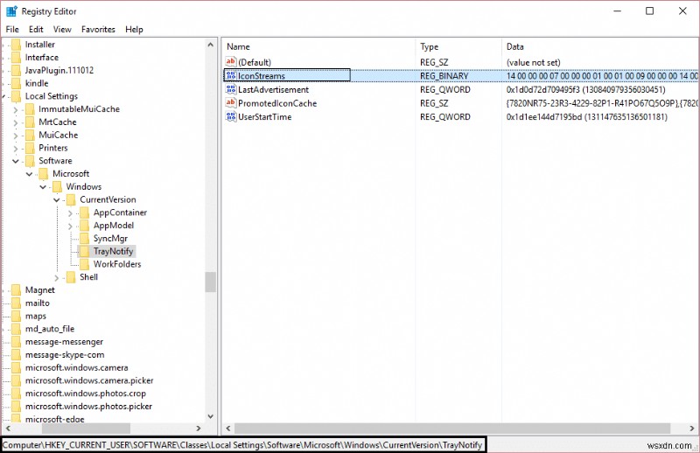
Task: Select the IconStreams value name
Action: click(261, 76)
